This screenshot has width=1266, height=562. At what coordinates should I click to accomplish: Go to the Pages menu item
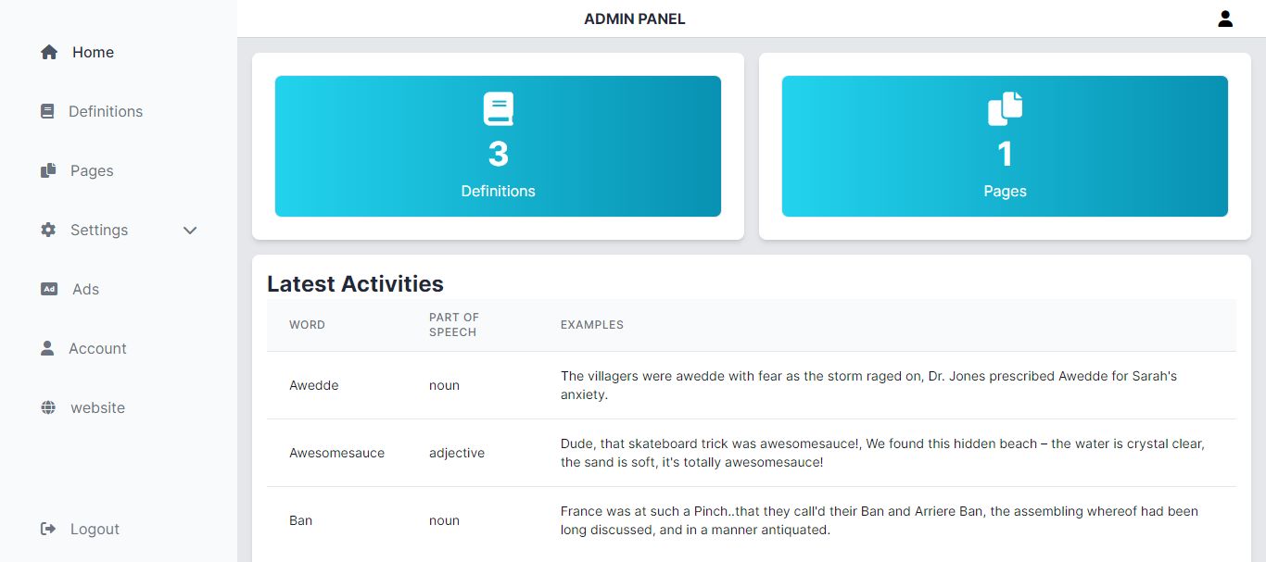pos(92,171)
